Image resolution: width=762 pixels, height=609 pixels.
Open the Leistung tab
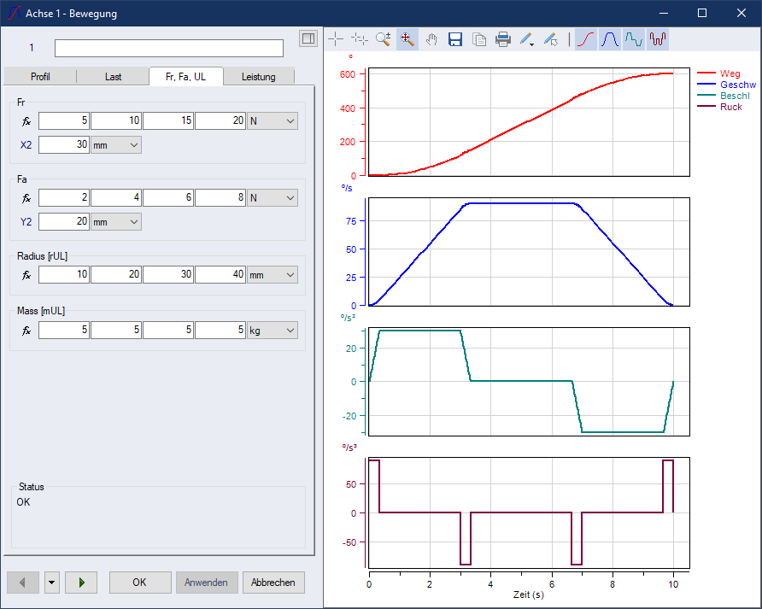(259, 77)
